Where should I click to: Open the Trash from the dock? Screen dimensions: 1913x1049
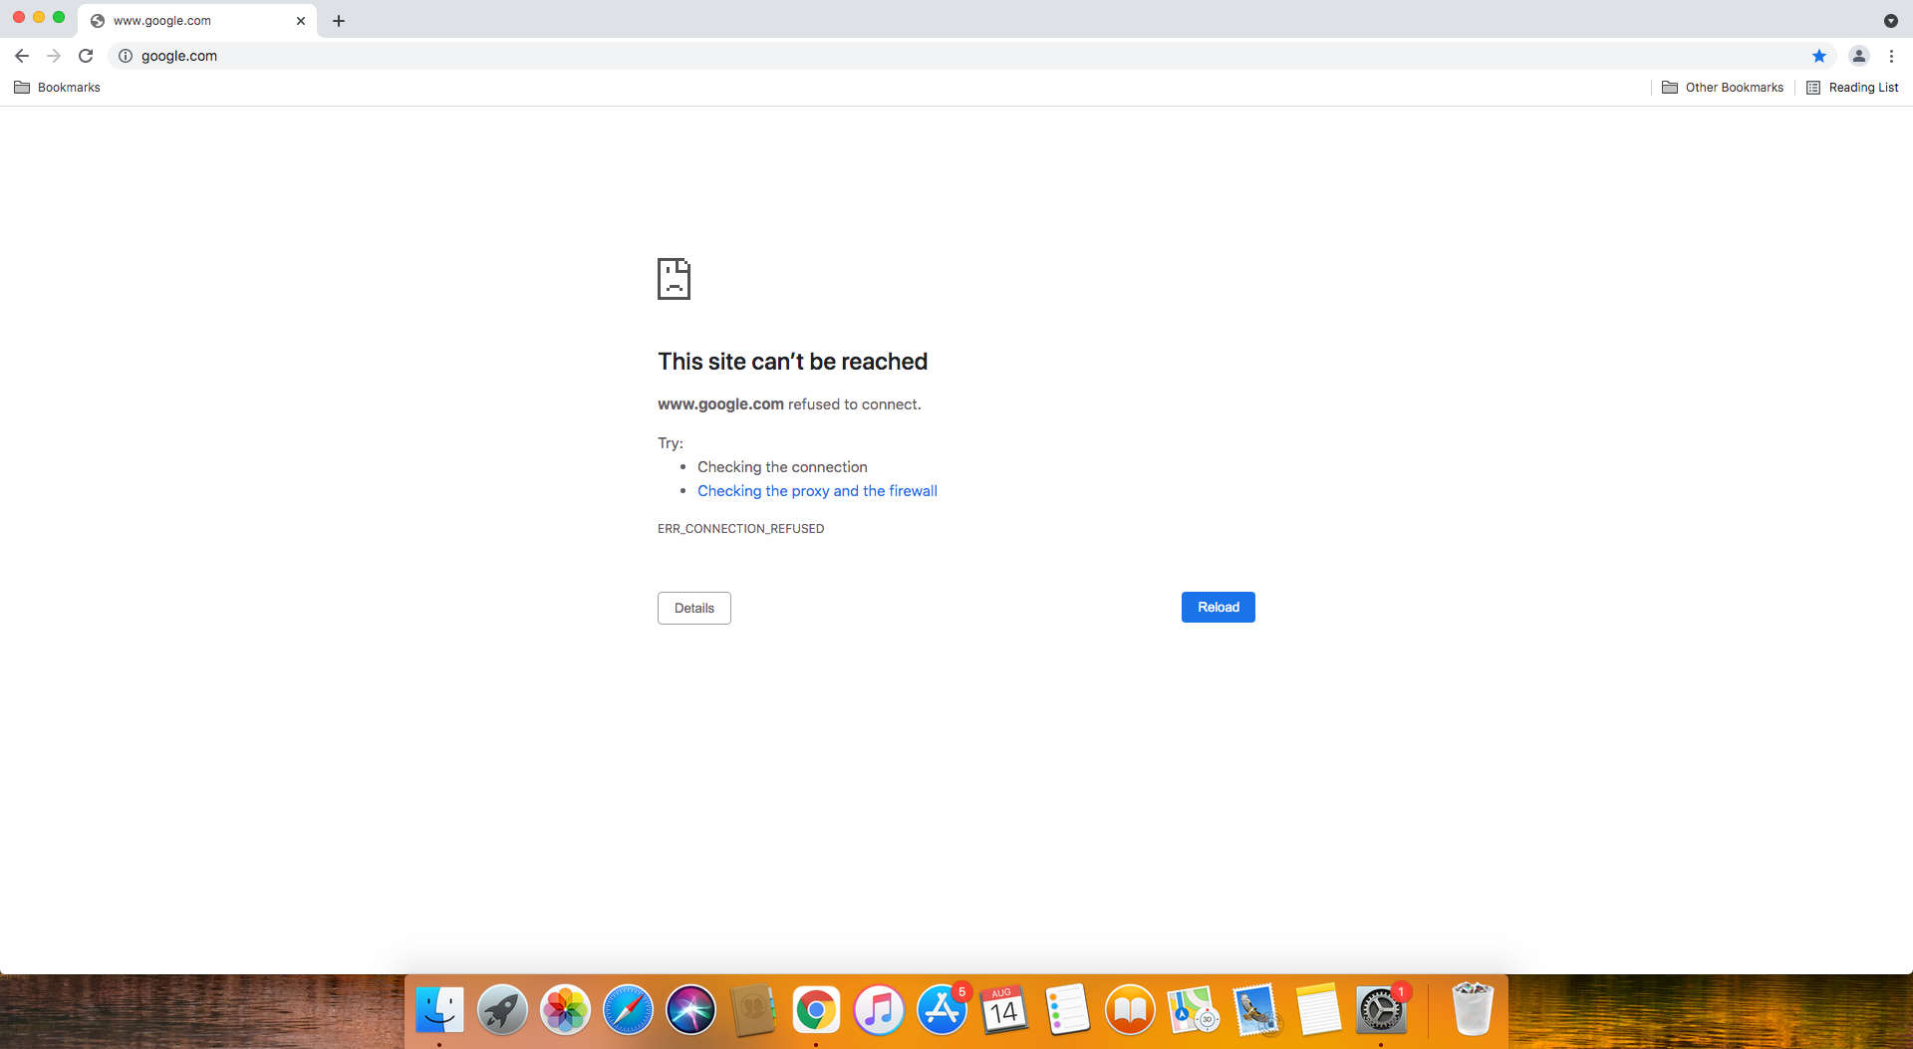coord(1473,1009)
